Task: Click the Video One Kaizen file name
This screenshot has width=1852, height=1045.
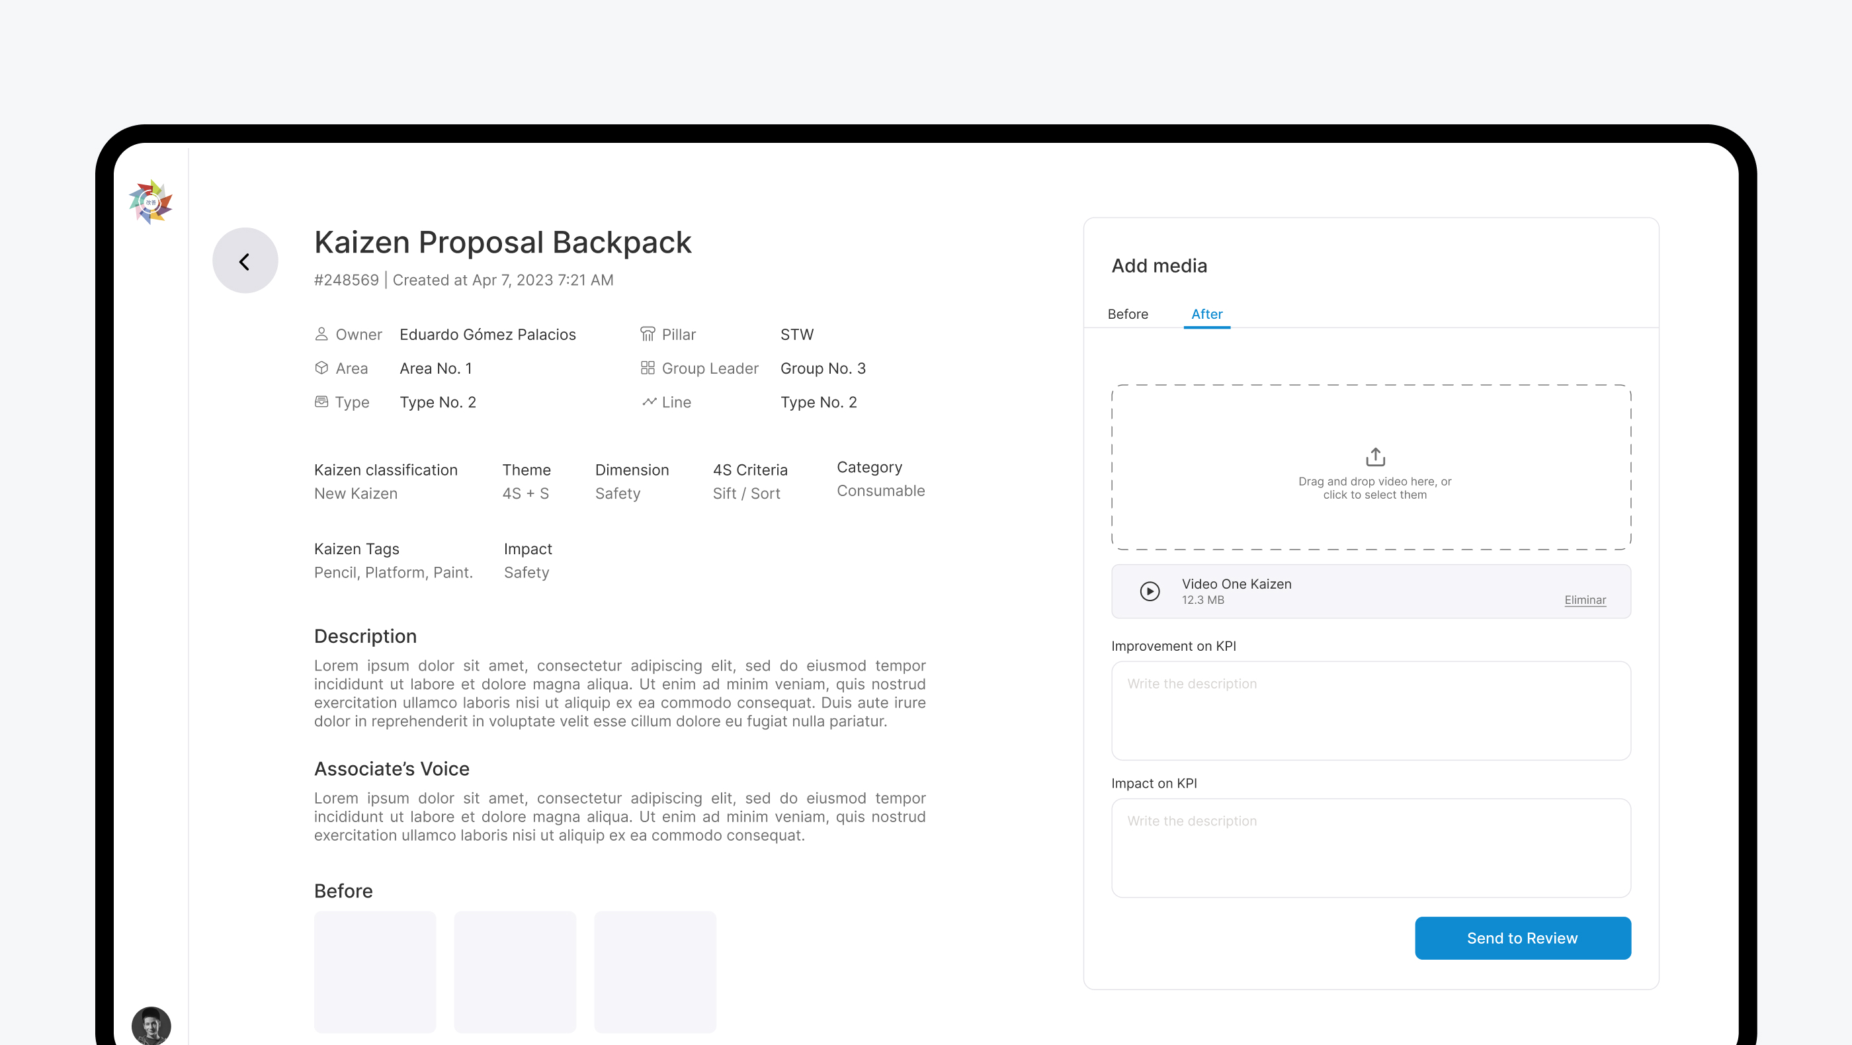Action: 1237,583
